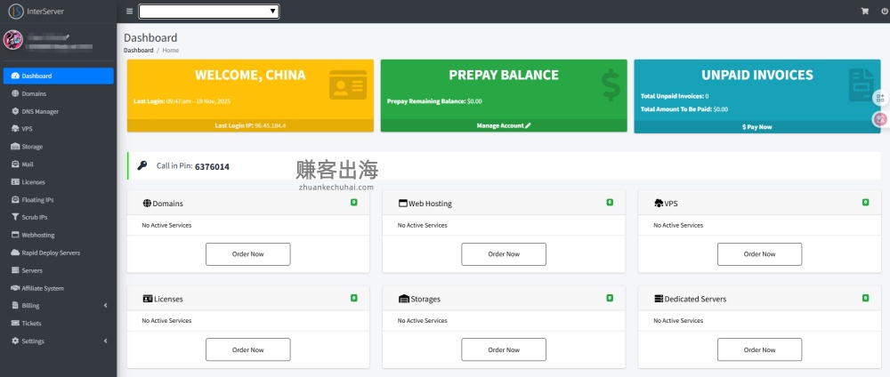890x377 pixels.
Task: Go to Affiliate System in sidebar
Action: click(42, 288)
